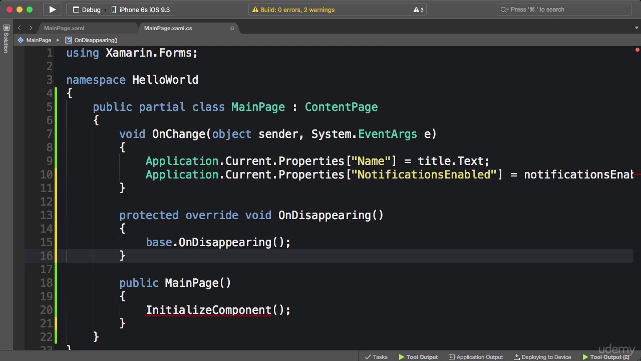Screen dimensions: 641x361
Task: Show the Application Output pad
Action: pos(476,357)
